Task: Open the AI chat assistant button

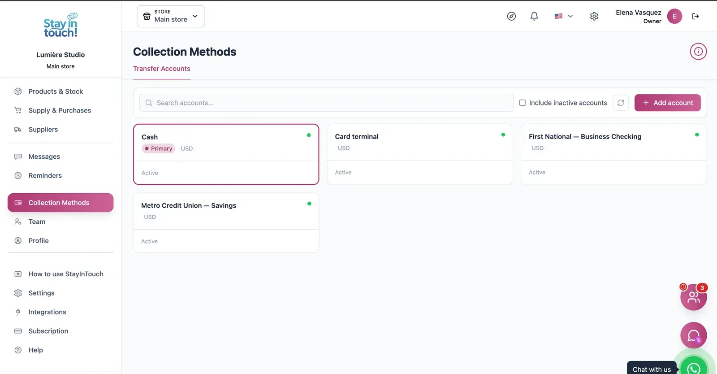Action: (x=694, y=335)
